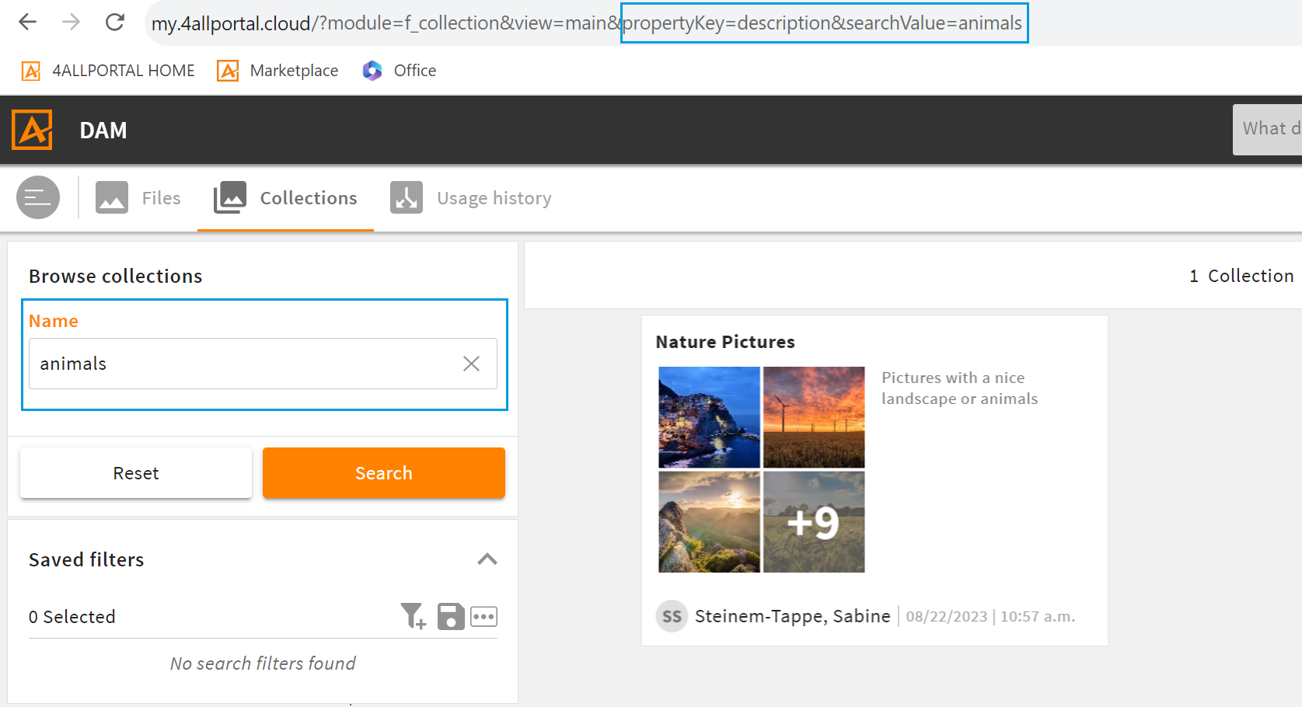Collapse the Saved filters section
The image size is (1302, 707).
pos(487,559)
